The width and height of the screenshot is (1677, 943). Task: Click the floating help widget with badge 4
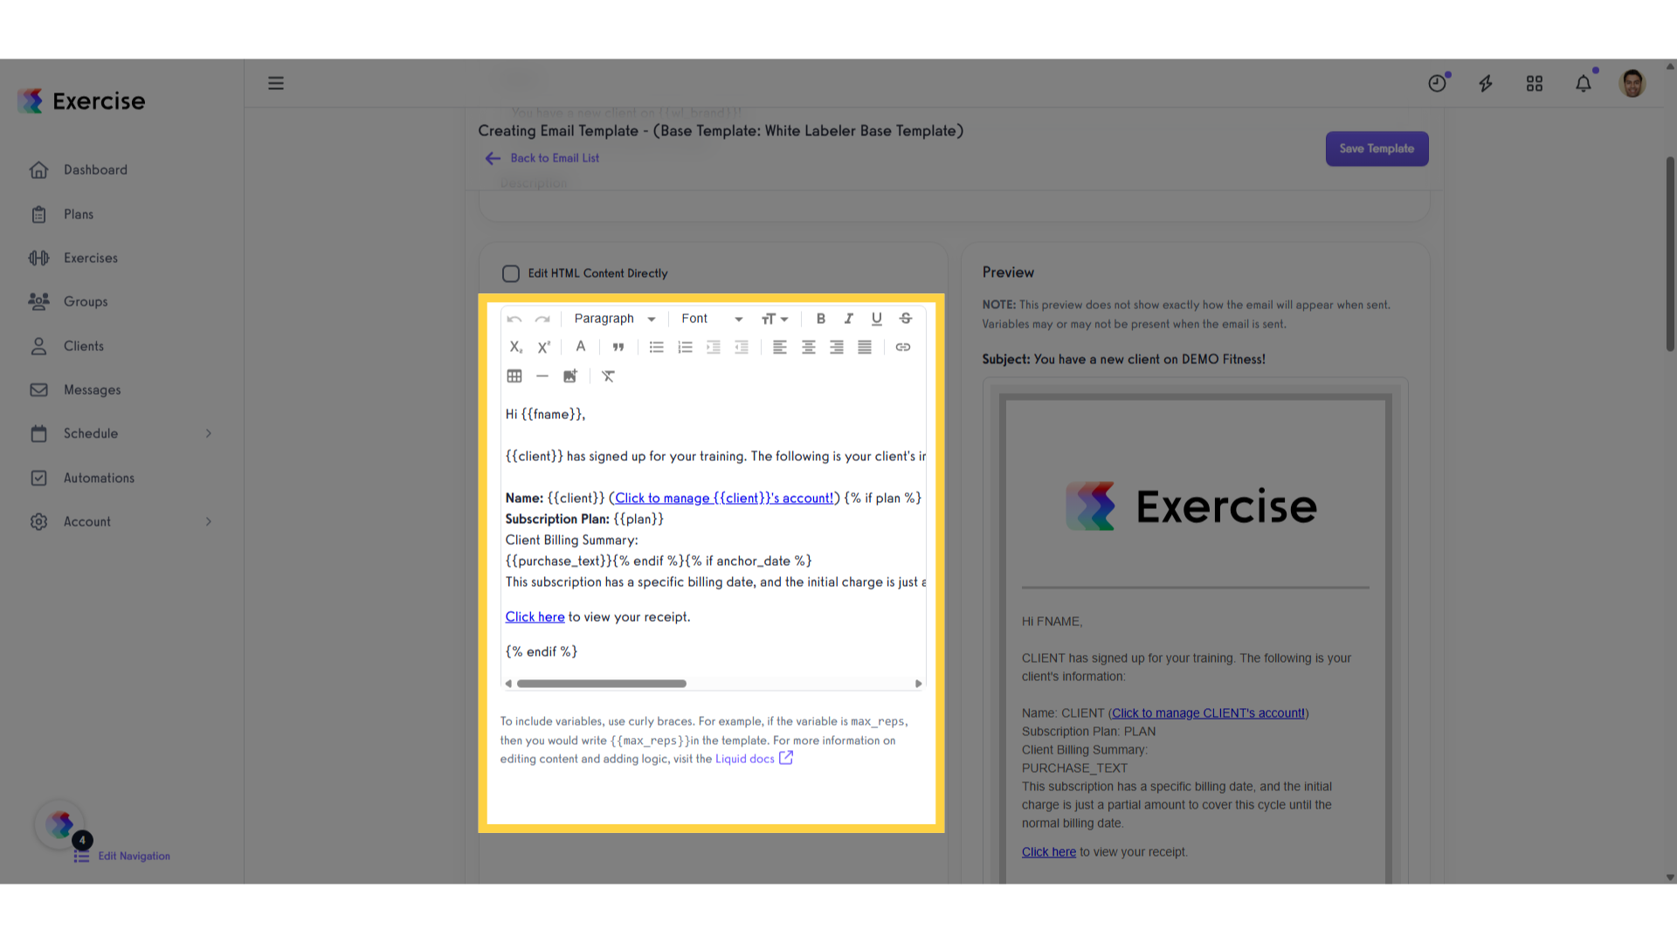tap(60, 824)
